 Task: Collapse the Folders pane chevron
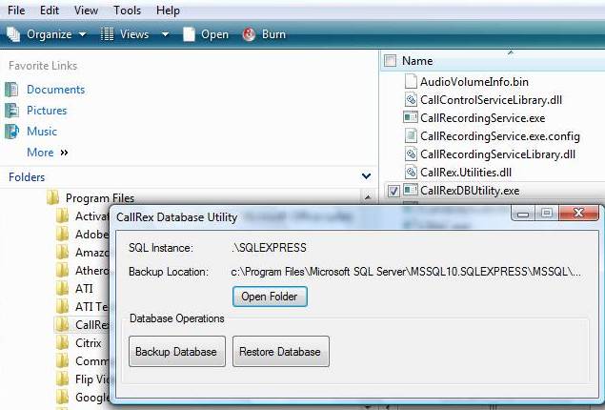pos(366,176)
